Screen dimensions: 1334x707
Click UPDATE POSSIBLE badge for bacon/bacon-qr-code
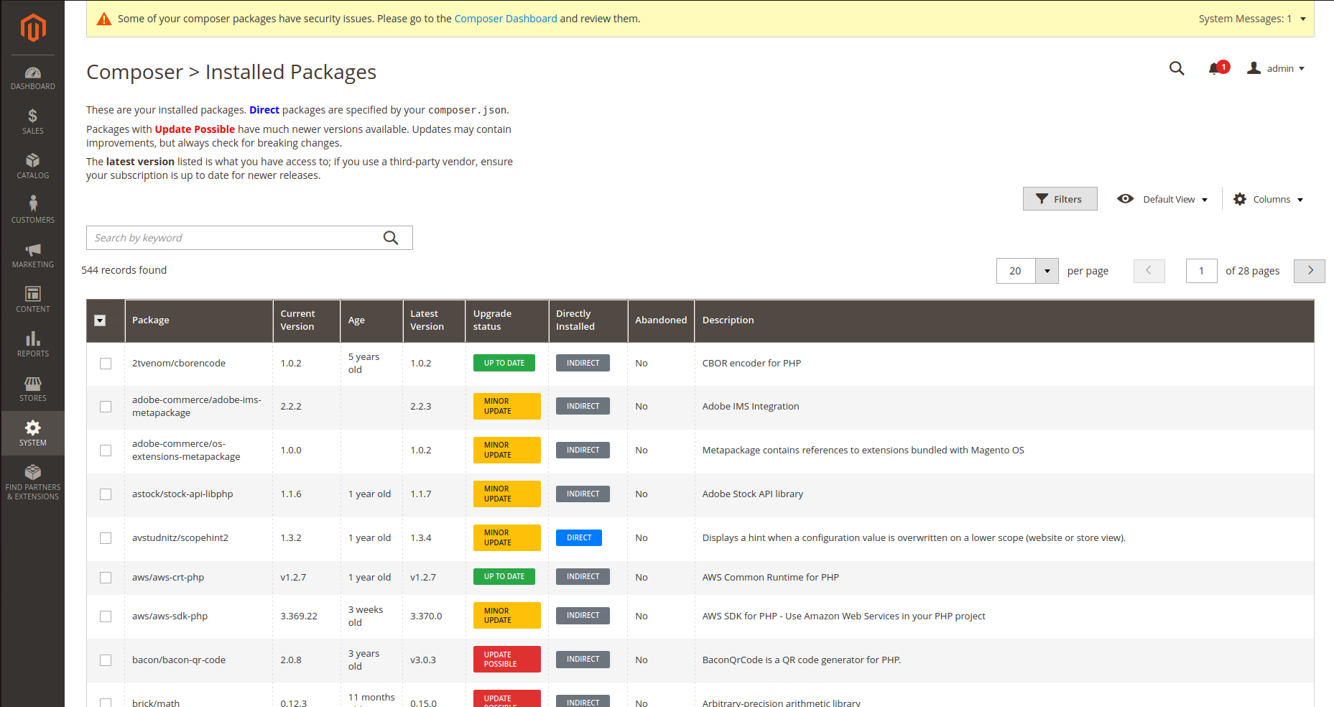(x=507, y=660)
